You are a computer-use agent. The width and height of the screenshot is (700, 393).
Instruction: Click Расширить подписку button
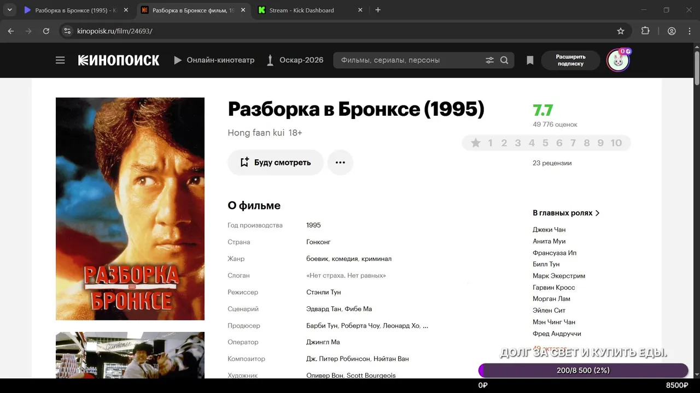tap(570, 60)
